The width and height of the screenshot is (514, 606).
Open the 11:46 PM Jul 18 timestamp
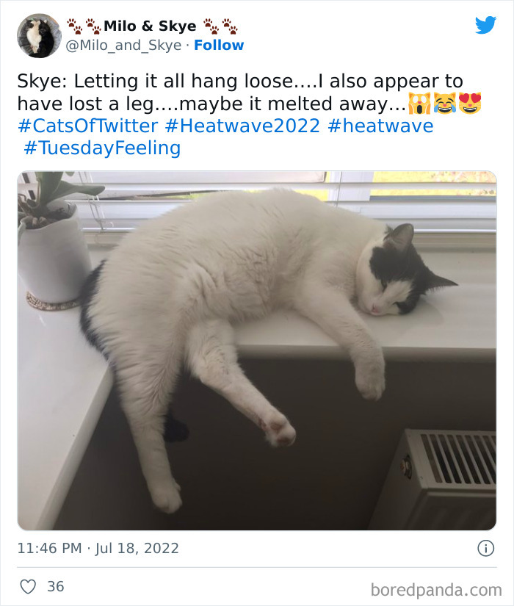tap(98, 548)
